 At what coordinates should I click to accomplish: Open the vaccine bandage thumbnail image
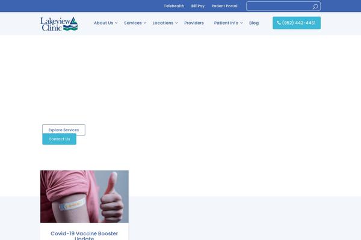pyautogui.click(x=84, y=197)
